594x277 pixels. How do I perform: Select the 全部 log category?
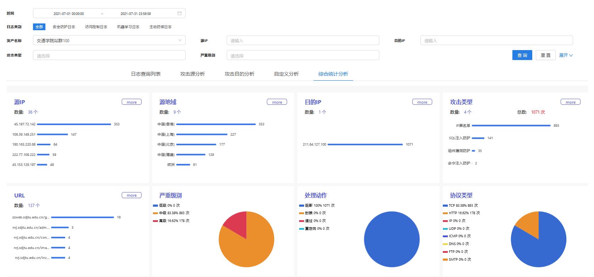click(x=39, y=27)
